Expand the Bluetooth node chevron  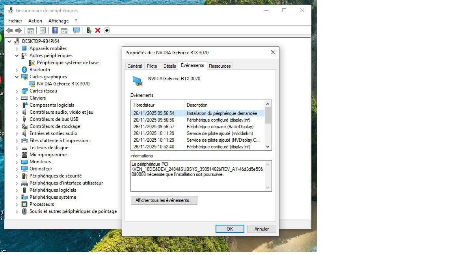[x=17, y=70]
